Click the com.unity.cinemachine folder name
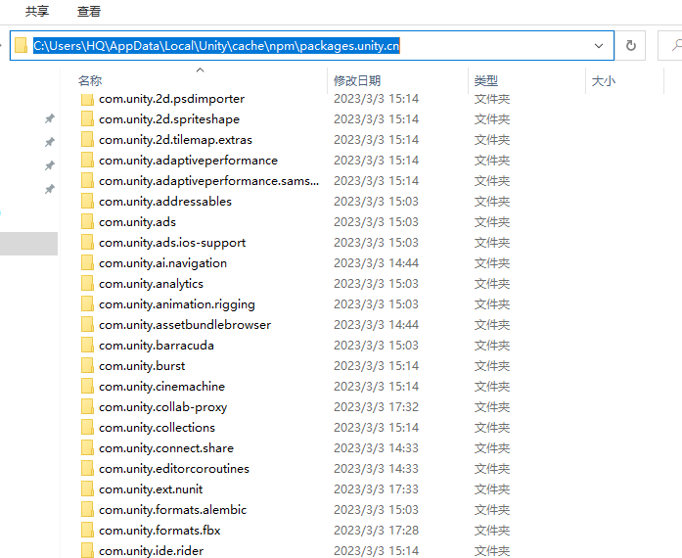The image size is (682, 558). point(161,386)
